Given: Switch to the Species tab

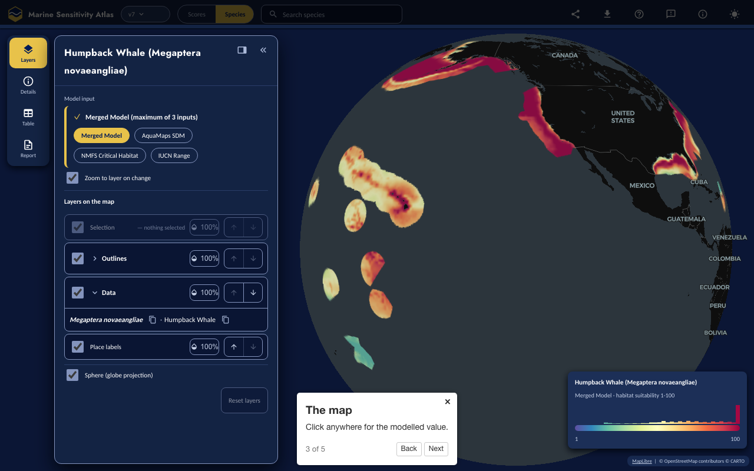Looking at the screenshot, I should click(x=235, y=14).
